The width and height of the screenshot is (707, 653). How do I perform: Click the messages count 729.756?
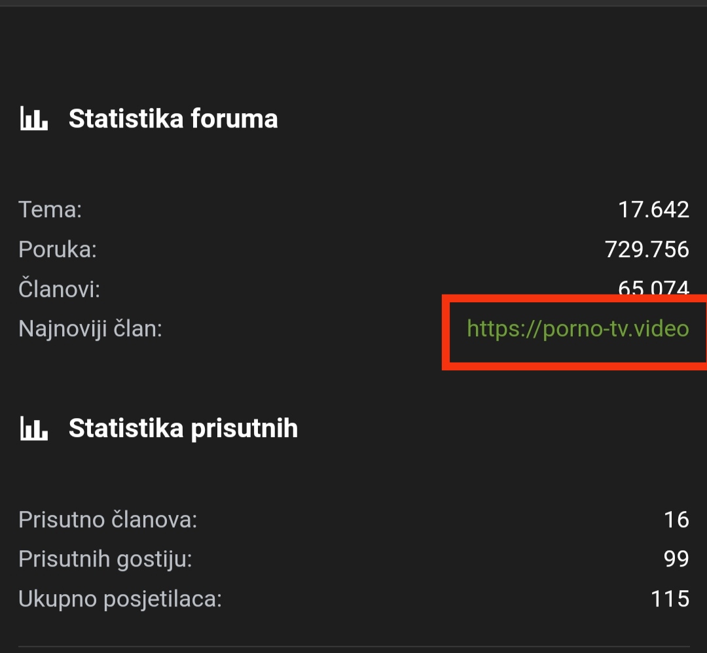tap(647, 249)
